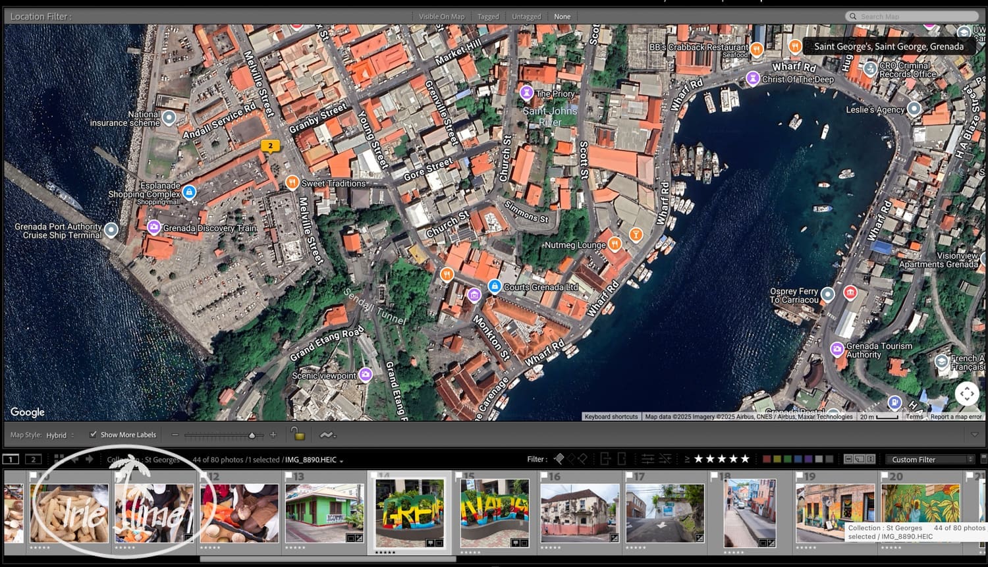
Task: Click the yellow photo cluster marker on map
Action: tap(270, 146)
